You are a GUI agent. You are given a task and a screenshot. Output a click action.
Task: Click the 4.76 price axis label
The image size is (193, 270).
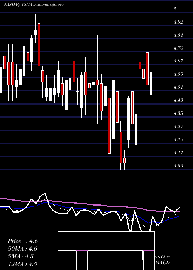pos(178,48)
